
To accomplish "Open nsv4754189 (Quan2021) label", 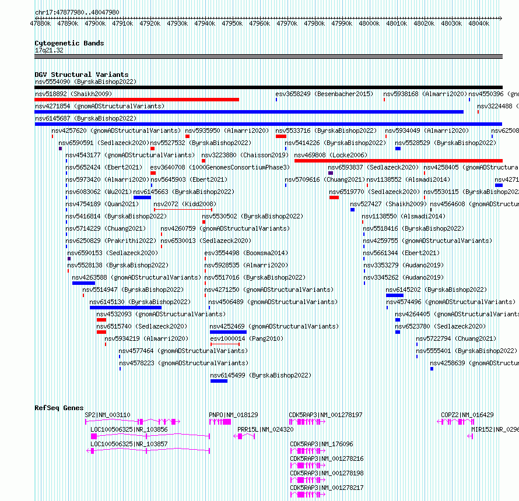I will coord(102,204).
